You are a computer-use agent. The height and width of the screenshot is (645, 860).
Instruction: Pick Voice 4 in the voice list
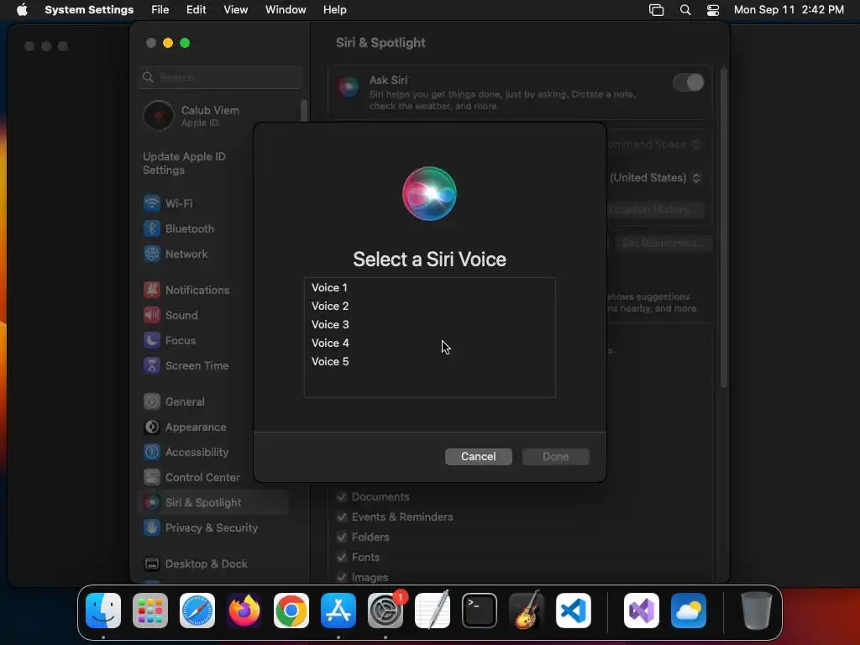point(429,343)
